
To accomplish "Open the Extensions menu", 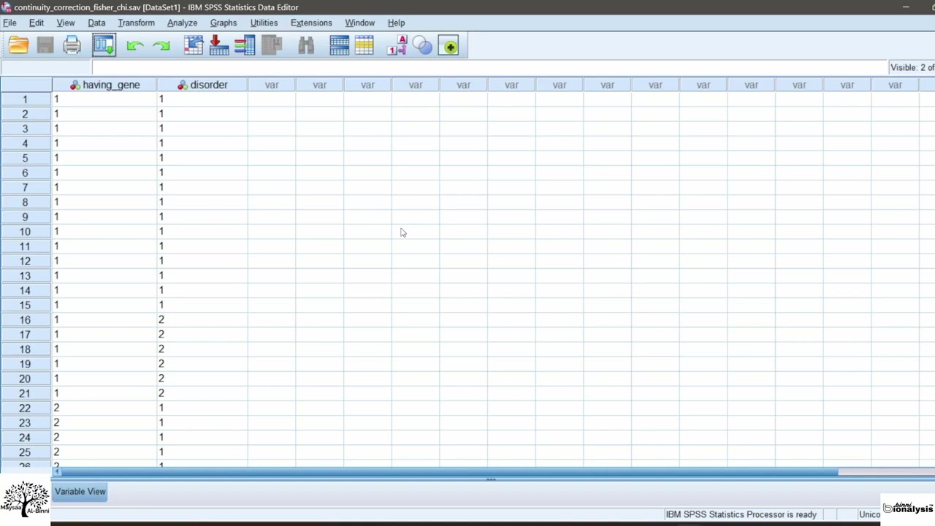I will (x=311, y=23).
